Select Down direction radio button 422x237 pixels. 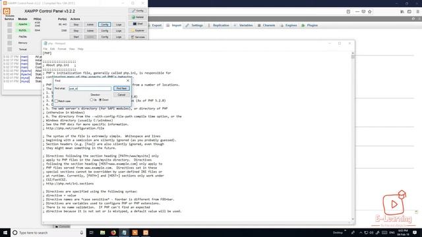coord(100,99)
